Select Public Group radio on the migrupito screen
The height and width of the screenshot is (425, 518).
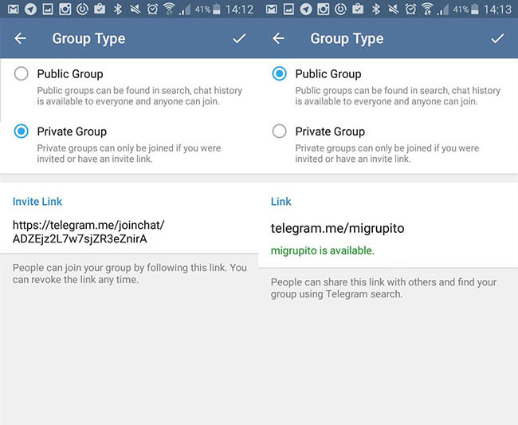pos(280,73)
